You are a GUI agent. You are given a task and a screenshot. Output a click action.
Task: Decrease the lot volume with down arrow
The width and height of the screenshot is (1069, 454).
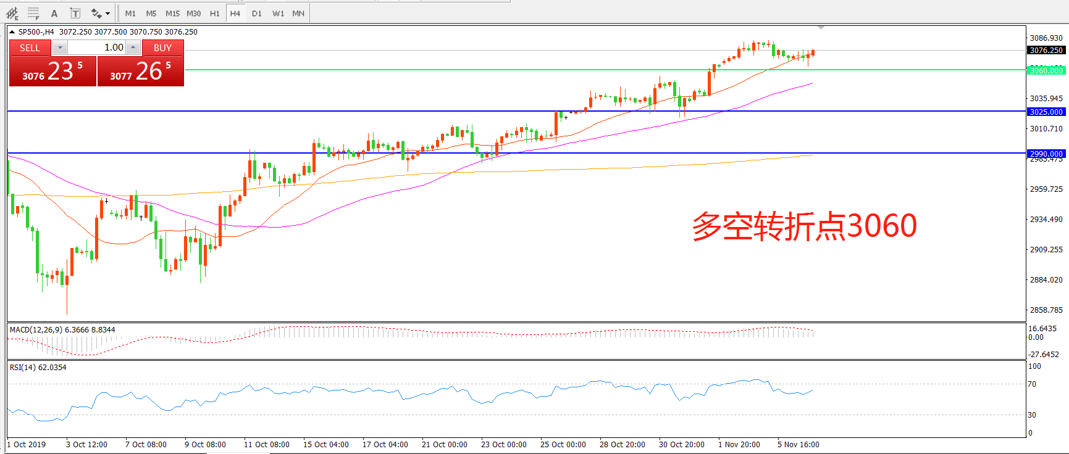click(x=60, y=47)
